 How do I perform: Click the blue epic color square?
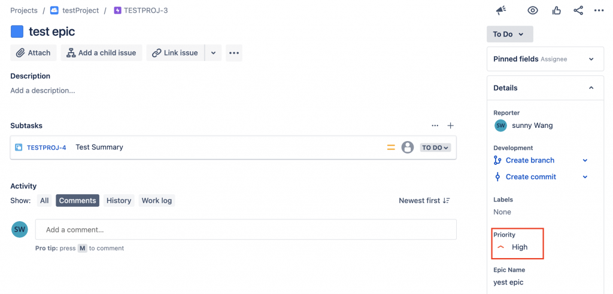point(17,32)
